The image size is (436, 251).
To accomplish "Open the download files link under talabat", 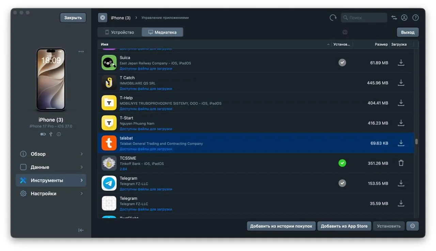I will (146, 149).
